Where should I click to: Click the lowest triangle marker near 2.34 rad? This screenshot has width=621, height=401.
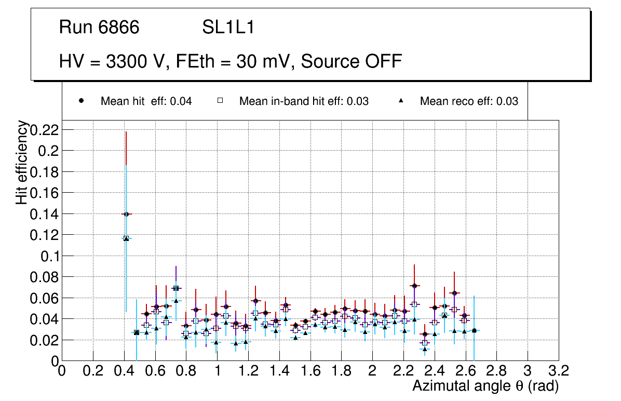pos(425,349)
